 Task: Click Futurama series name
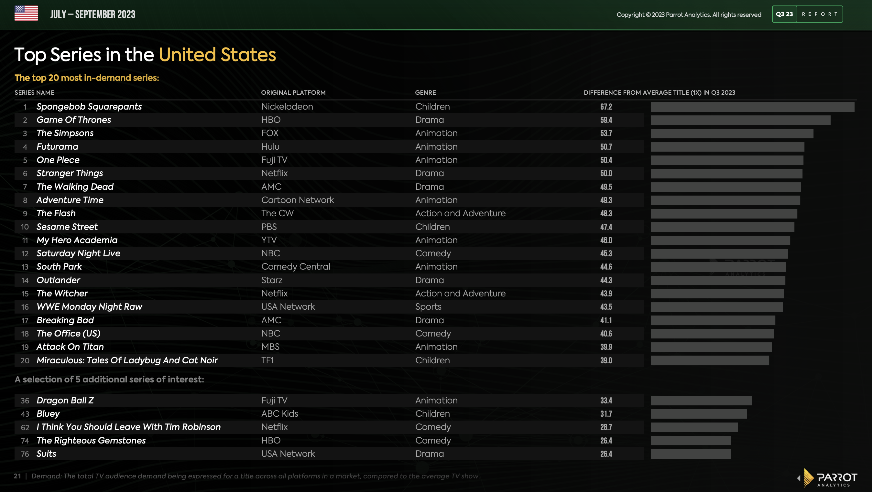[x=57, y=146]
